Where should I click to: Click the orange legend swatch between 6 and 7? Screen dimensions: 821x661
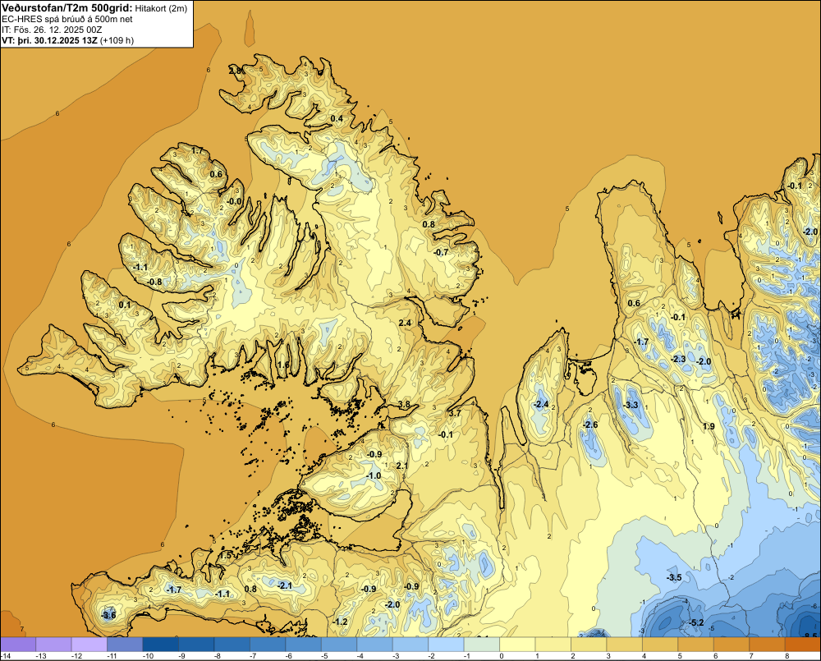732,645
